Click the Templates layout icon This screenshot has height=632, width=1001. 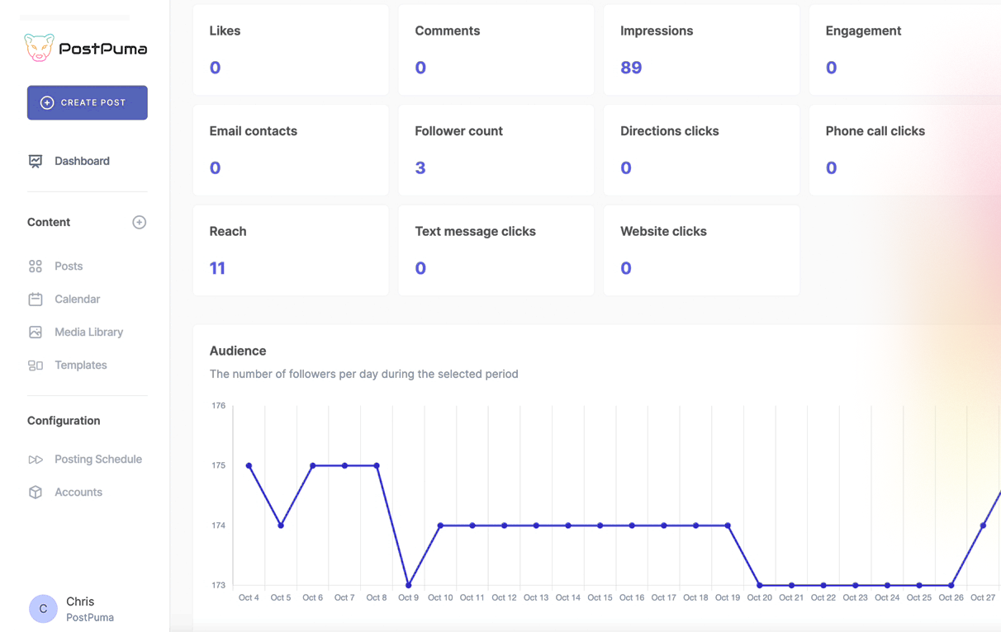[x=36, y=366]
